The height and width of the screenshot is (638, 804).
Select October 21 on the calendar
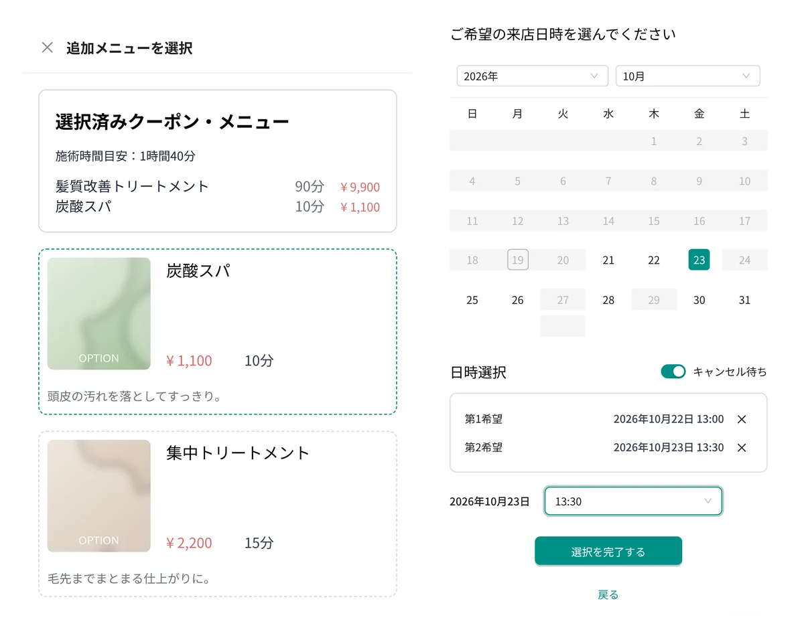(x=608, y=260)
